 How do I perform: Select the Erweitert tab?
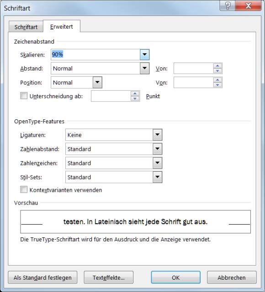[x=62, y=26]
